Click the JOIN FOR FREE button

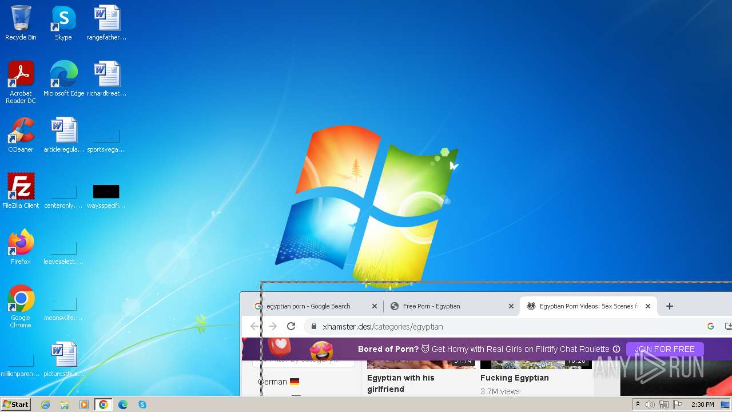pyautogui.click(x=665, y=349)
